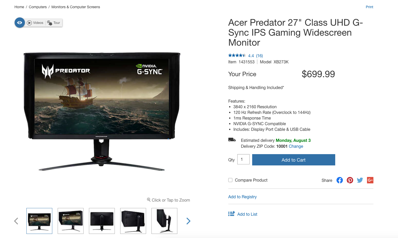Show previous thumbnails with left chevron
The image size is (398, 238).
[x=16, y=221]
